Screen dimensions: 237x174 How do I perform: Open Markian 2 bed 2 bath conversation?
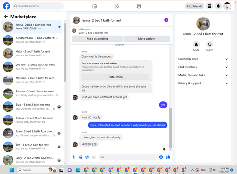tap(32, 80)
